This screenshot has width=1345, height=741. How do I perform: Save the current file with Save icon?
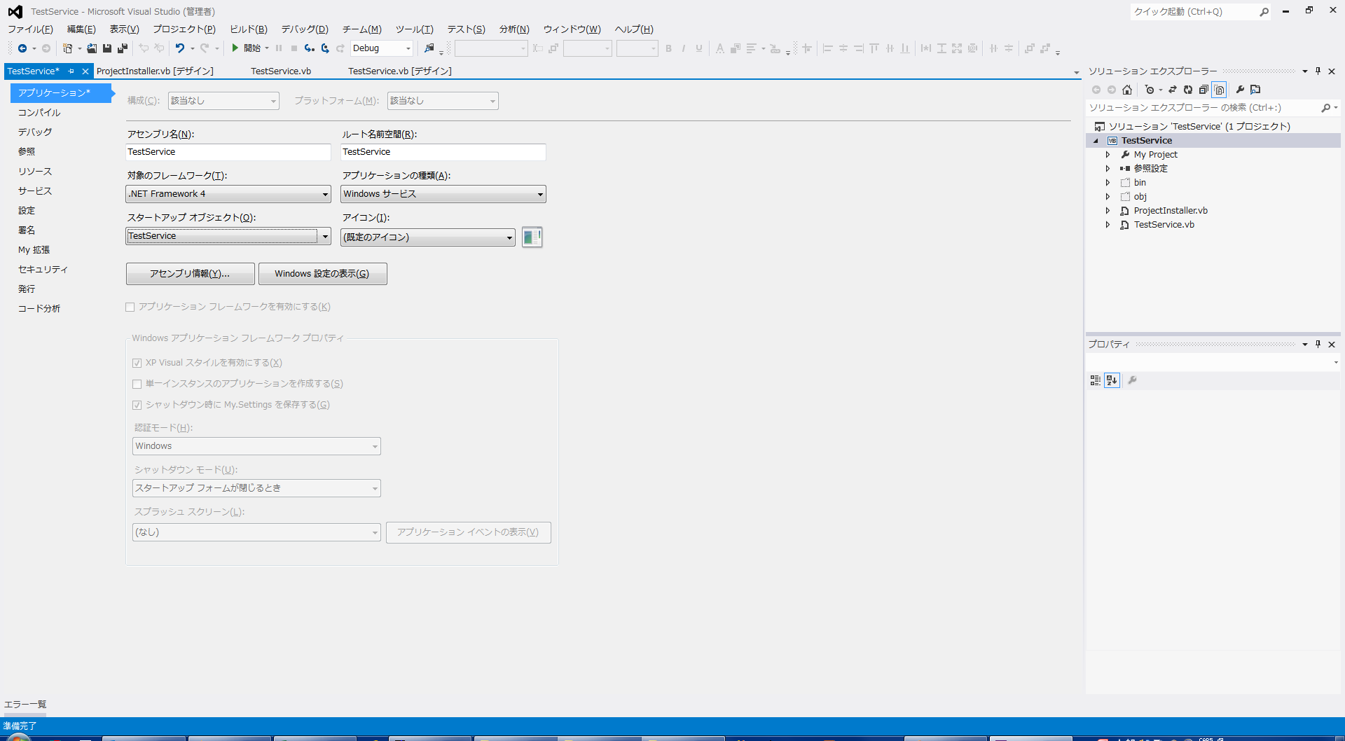107,48
